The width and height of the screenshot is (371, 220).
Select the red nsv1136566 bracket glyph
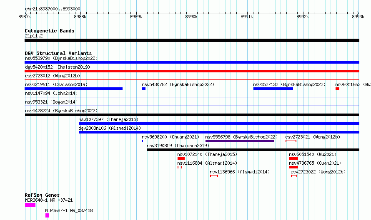214,176
